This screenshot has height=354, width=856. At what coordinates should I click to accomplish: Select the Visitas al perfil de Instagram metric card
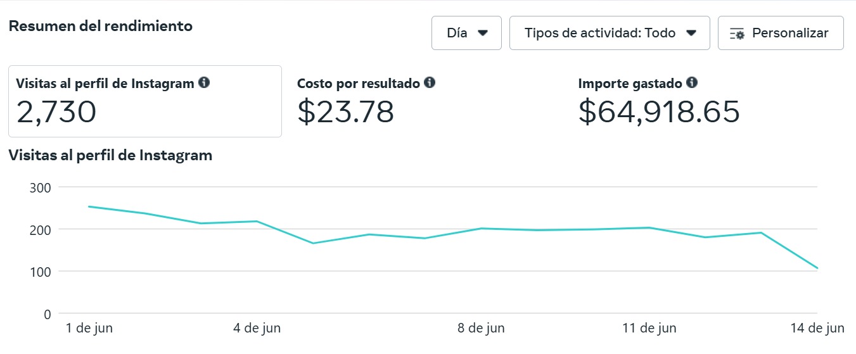(x=145, y=101)
